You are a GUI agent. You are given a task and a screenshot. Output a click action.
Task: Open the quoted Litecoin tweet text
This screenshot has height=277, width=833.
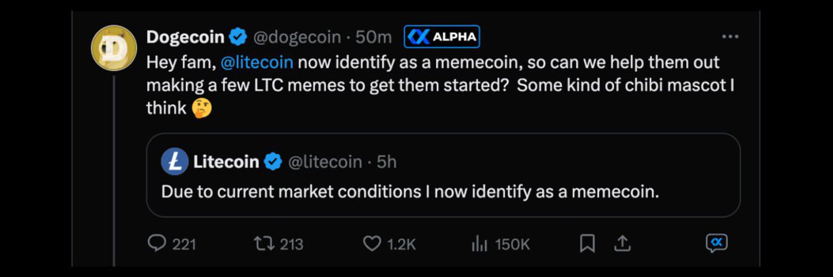410,192
